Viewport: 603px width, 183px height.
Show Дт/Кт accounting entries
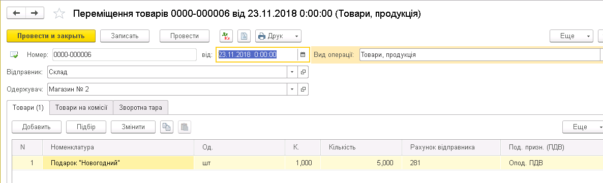point(226,36)
